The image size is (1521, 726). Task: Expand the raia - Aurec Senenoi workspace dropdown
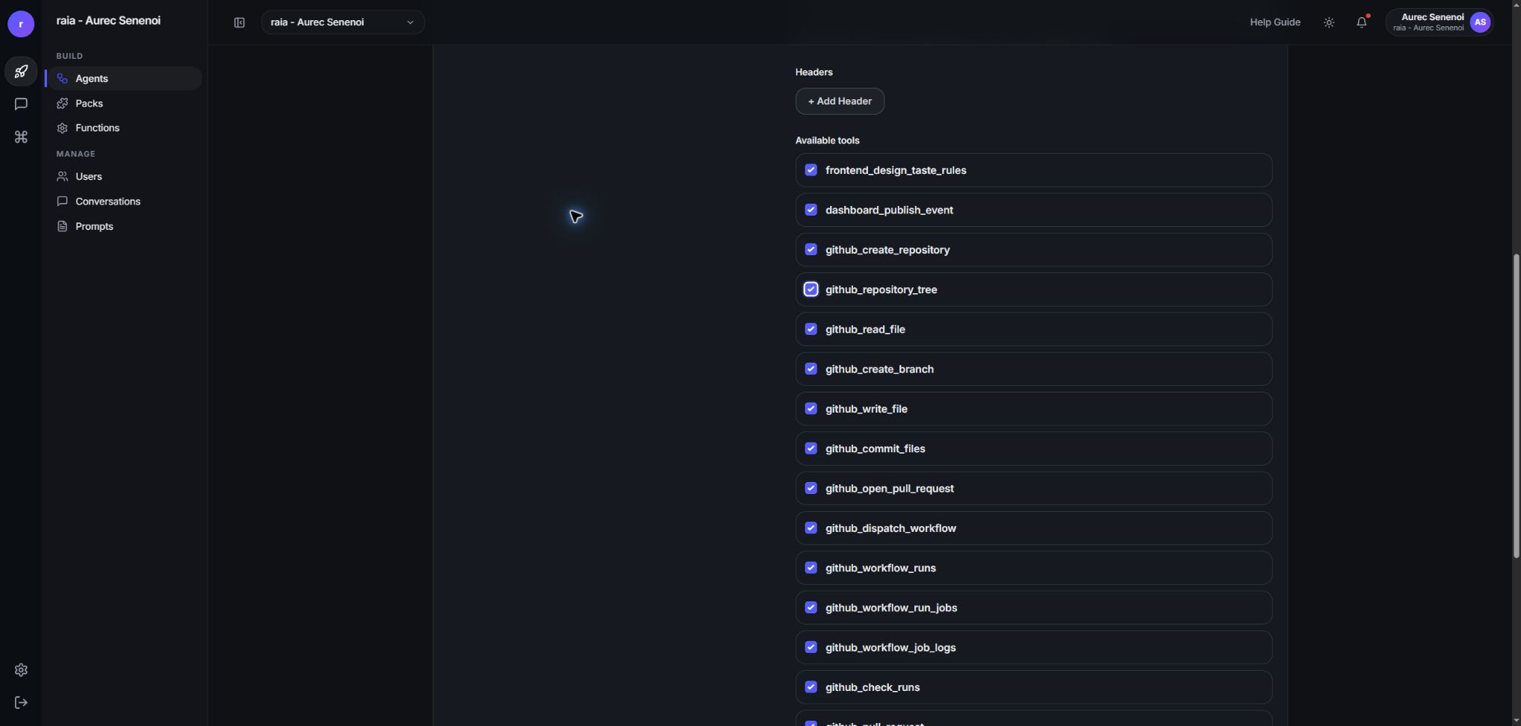coord(343,22)
